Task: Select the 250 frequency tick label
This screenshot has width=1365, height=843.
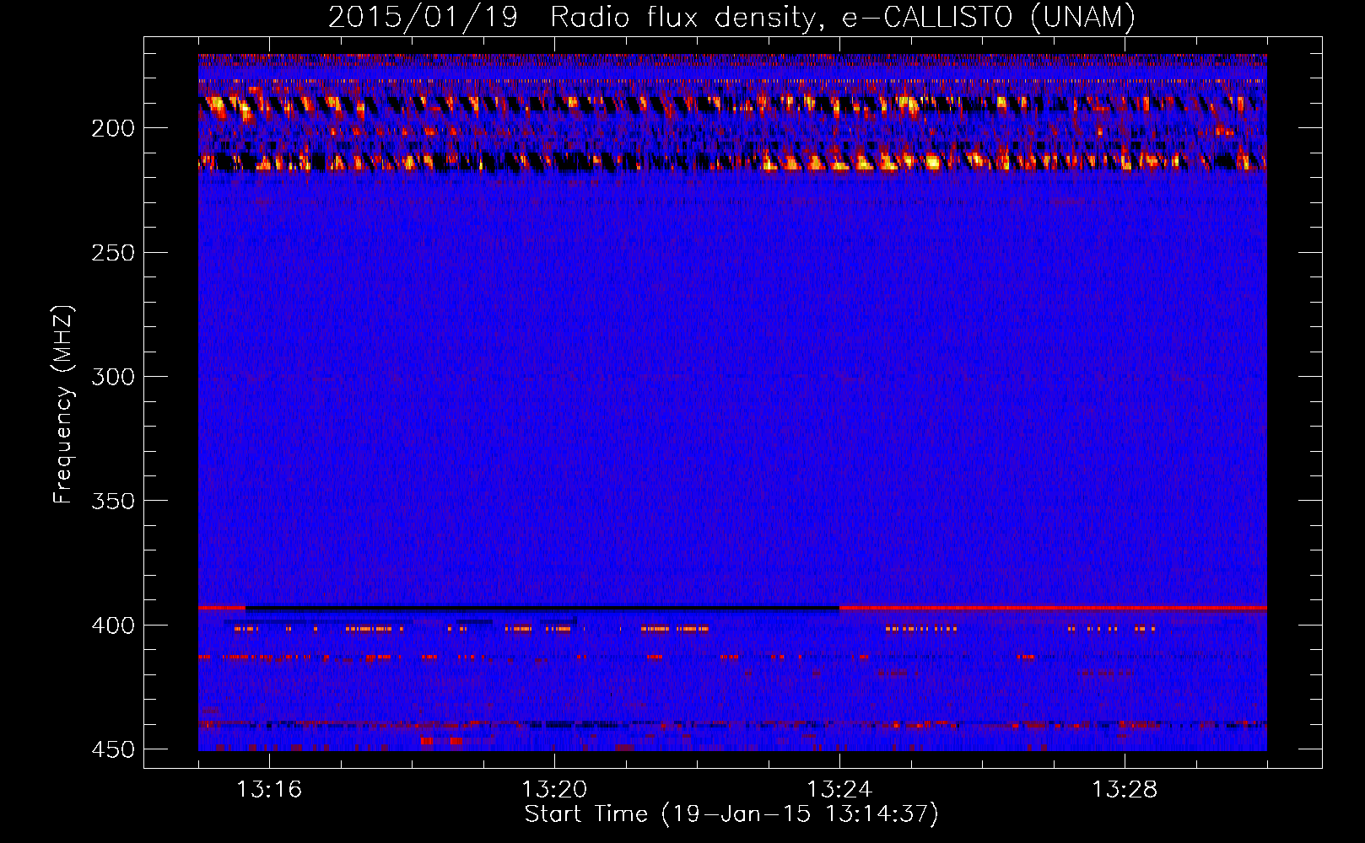Action: point(113,253)
